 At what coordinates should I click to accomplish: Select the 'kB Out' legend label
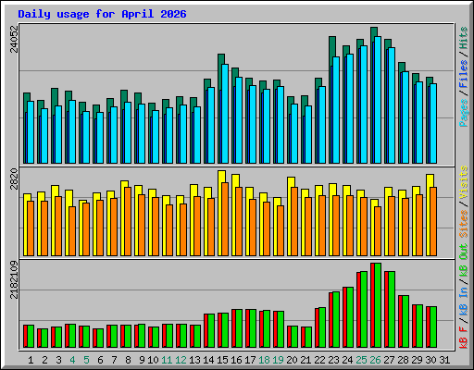(x=464, y=261)
